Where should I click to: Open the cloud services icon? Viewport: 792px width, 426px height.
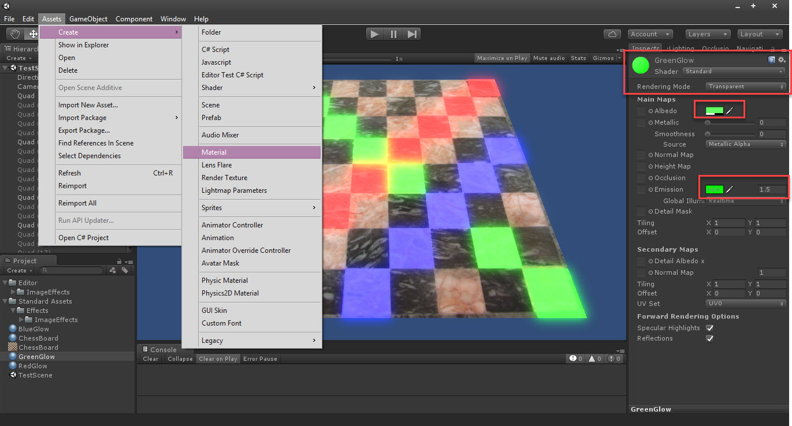[612, 34]
